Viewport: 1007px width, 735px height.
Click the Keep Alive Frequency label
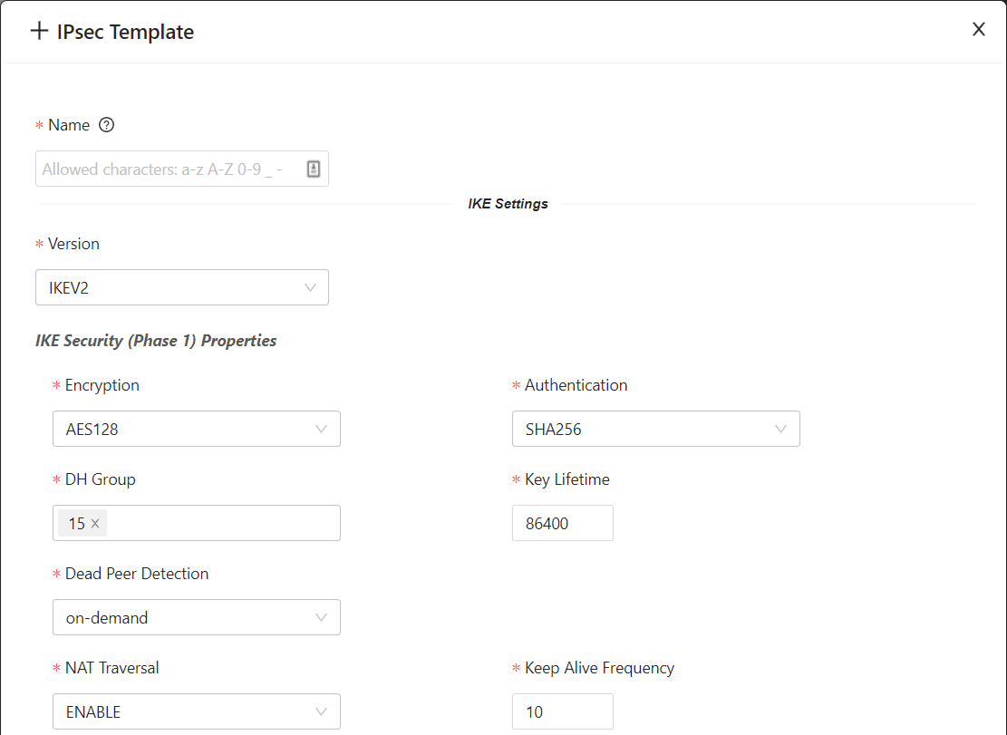pyautogui.click(x=599, y=668)
